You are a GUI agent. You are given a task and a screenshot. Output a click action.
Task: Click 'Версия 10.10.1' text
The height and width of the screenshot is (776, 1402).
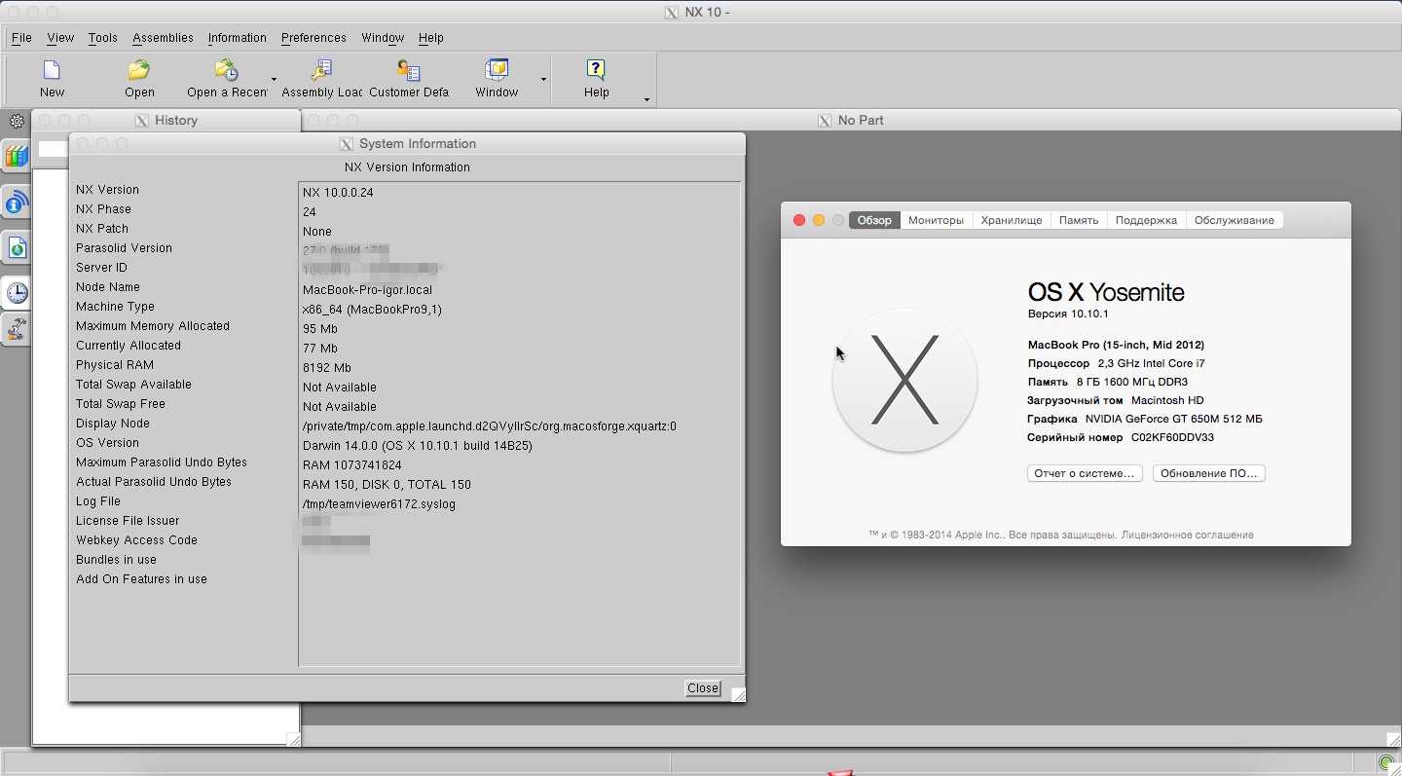point(1068,314)
